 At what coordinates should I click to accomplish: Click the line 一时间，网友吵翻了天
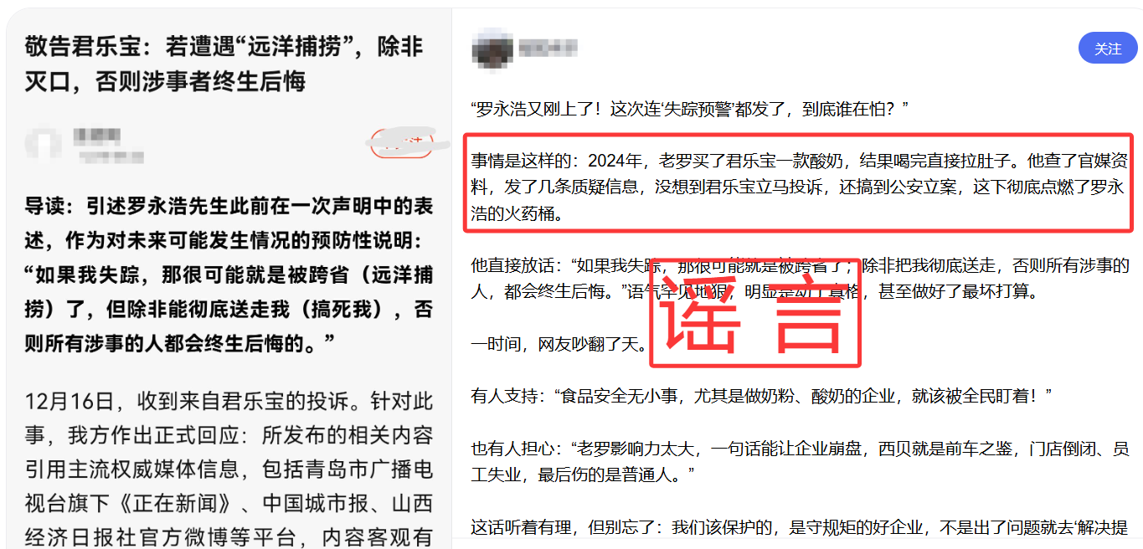tap(559, 344)
